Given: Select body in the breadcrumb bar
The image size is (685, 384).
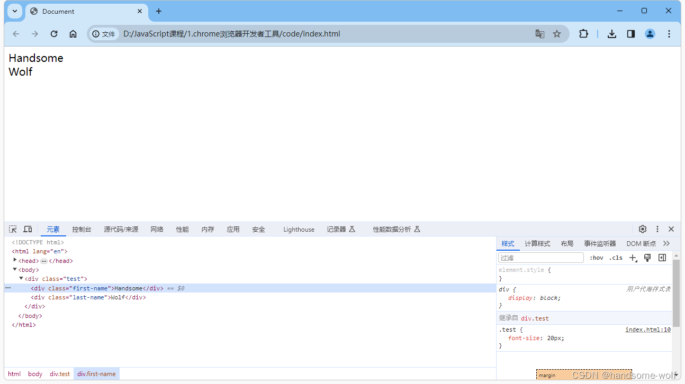Looking at the screenshot, I should tap(35, 374).
